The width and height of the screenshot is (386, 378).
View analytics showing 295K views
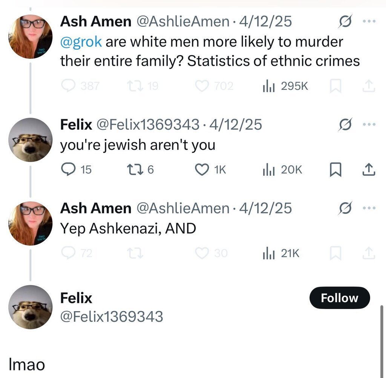(x=267, y=86)
